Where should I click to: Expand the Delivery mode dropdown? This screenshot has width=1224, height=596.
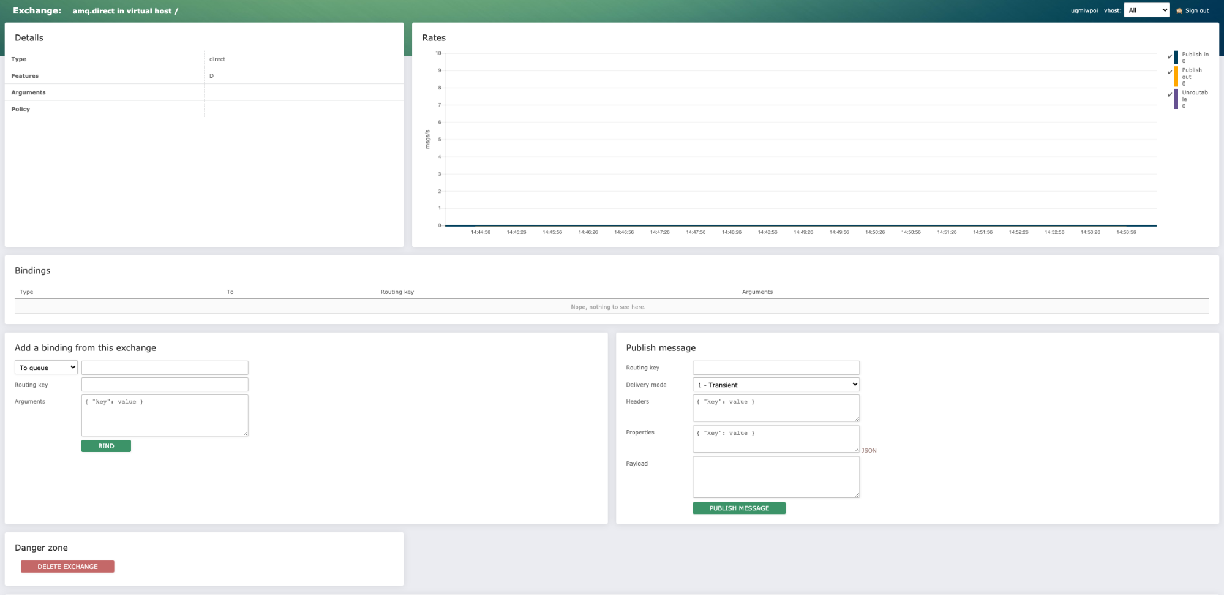776,385
